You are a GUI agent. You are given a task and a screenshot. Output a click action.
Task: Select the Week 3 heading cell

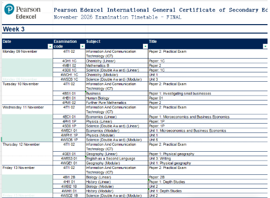[27, 29]
